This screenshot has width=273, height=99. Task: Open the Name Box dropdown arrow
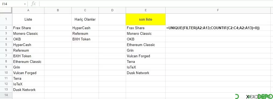click(25, 4)
